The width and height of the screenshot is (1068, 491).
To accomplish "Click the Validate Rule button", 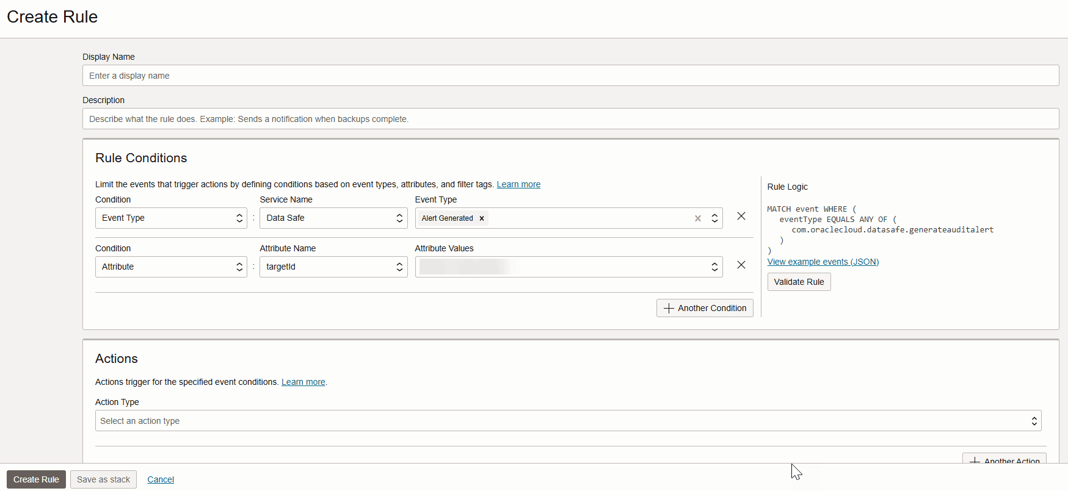I will pos(799,282).
